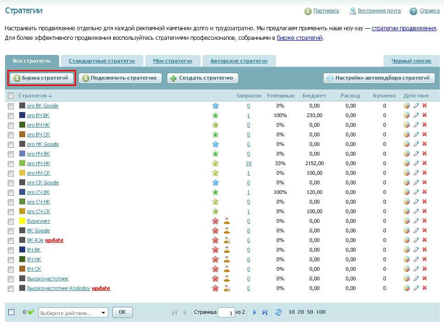444x327 pixels.
Task: Open the Черный список tab
Action: [411, 61]
